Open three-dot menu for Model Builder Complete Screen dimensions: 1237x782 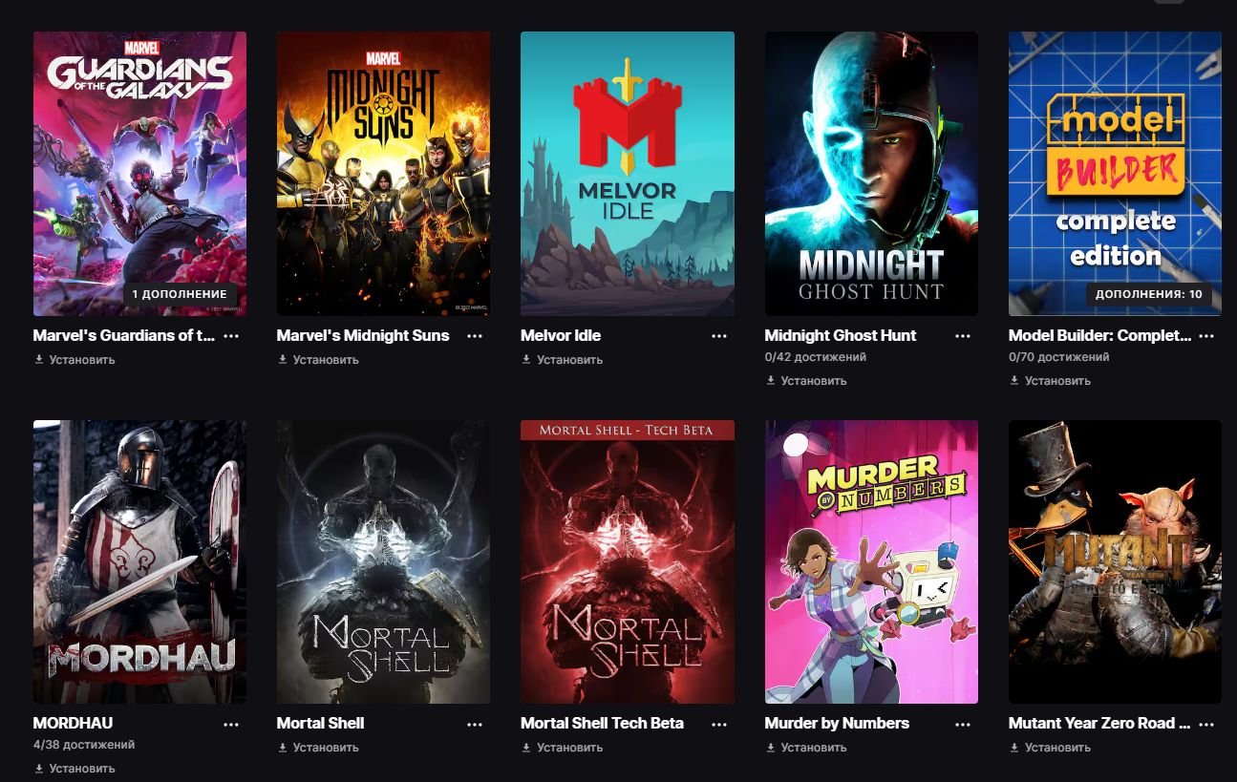click(x=1206, y=336)
